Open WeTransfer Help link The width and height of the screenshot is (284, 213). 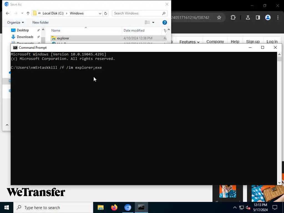click(235, 42)
